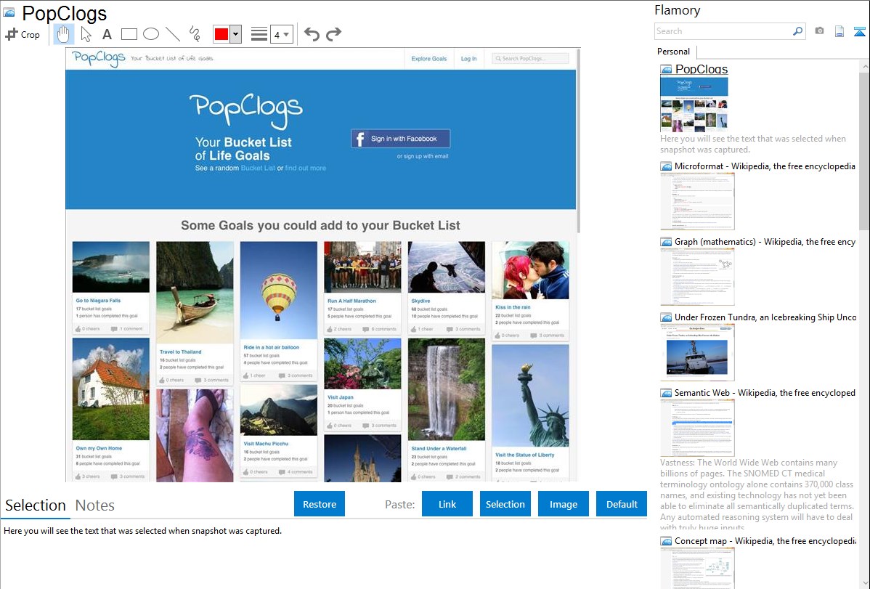
Task: Click the Paste Default button
Action: 622,504
